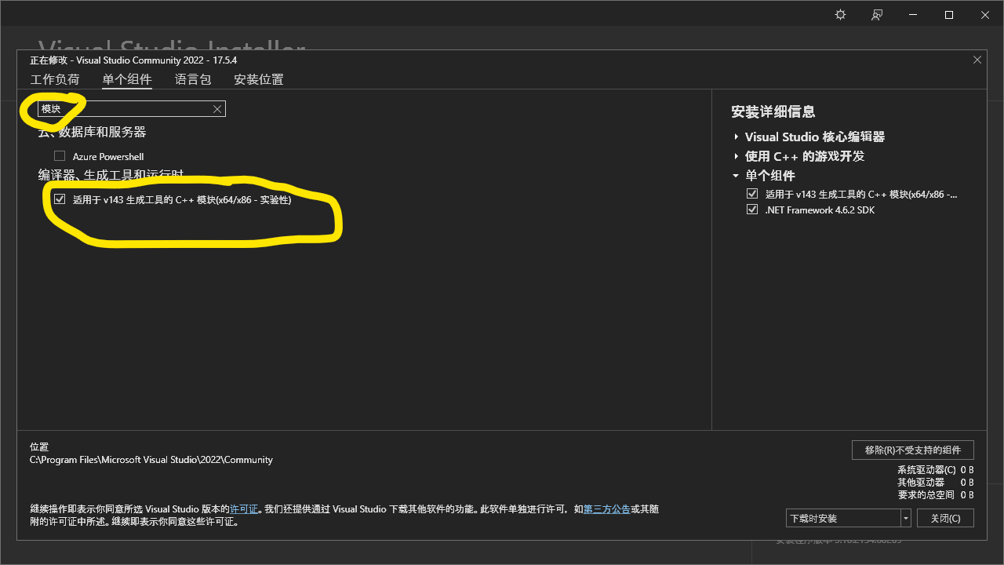The image size is (1004, 565).
Task: Clear the search box with the X icon
Action: coord(217,108)
